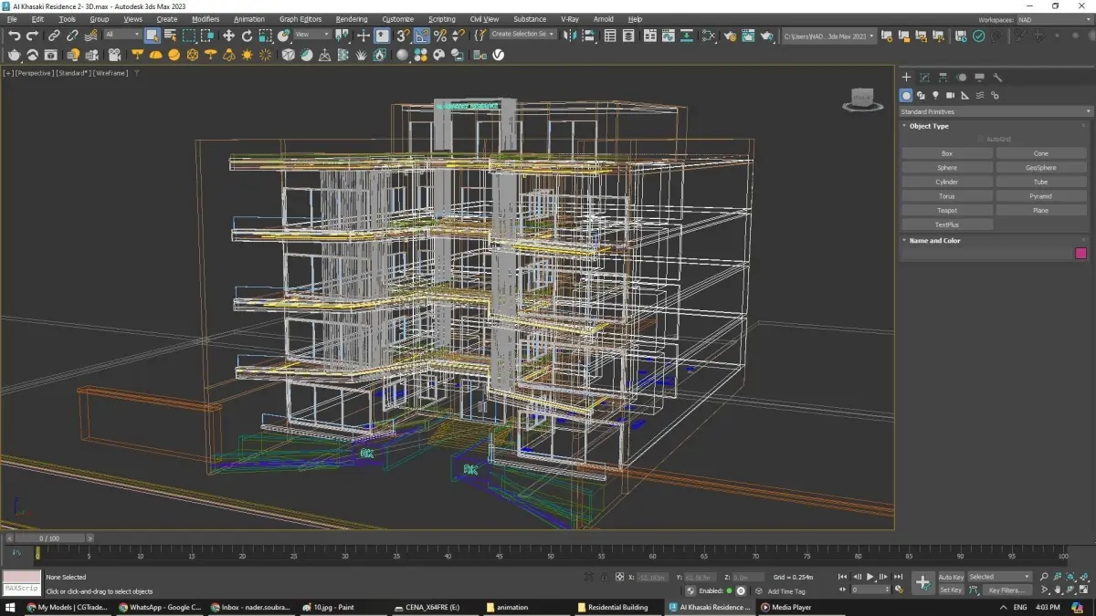Click the V-Ray logo icon
Image resolution: width=1096 pixels, height=616 pixels.
499,55
